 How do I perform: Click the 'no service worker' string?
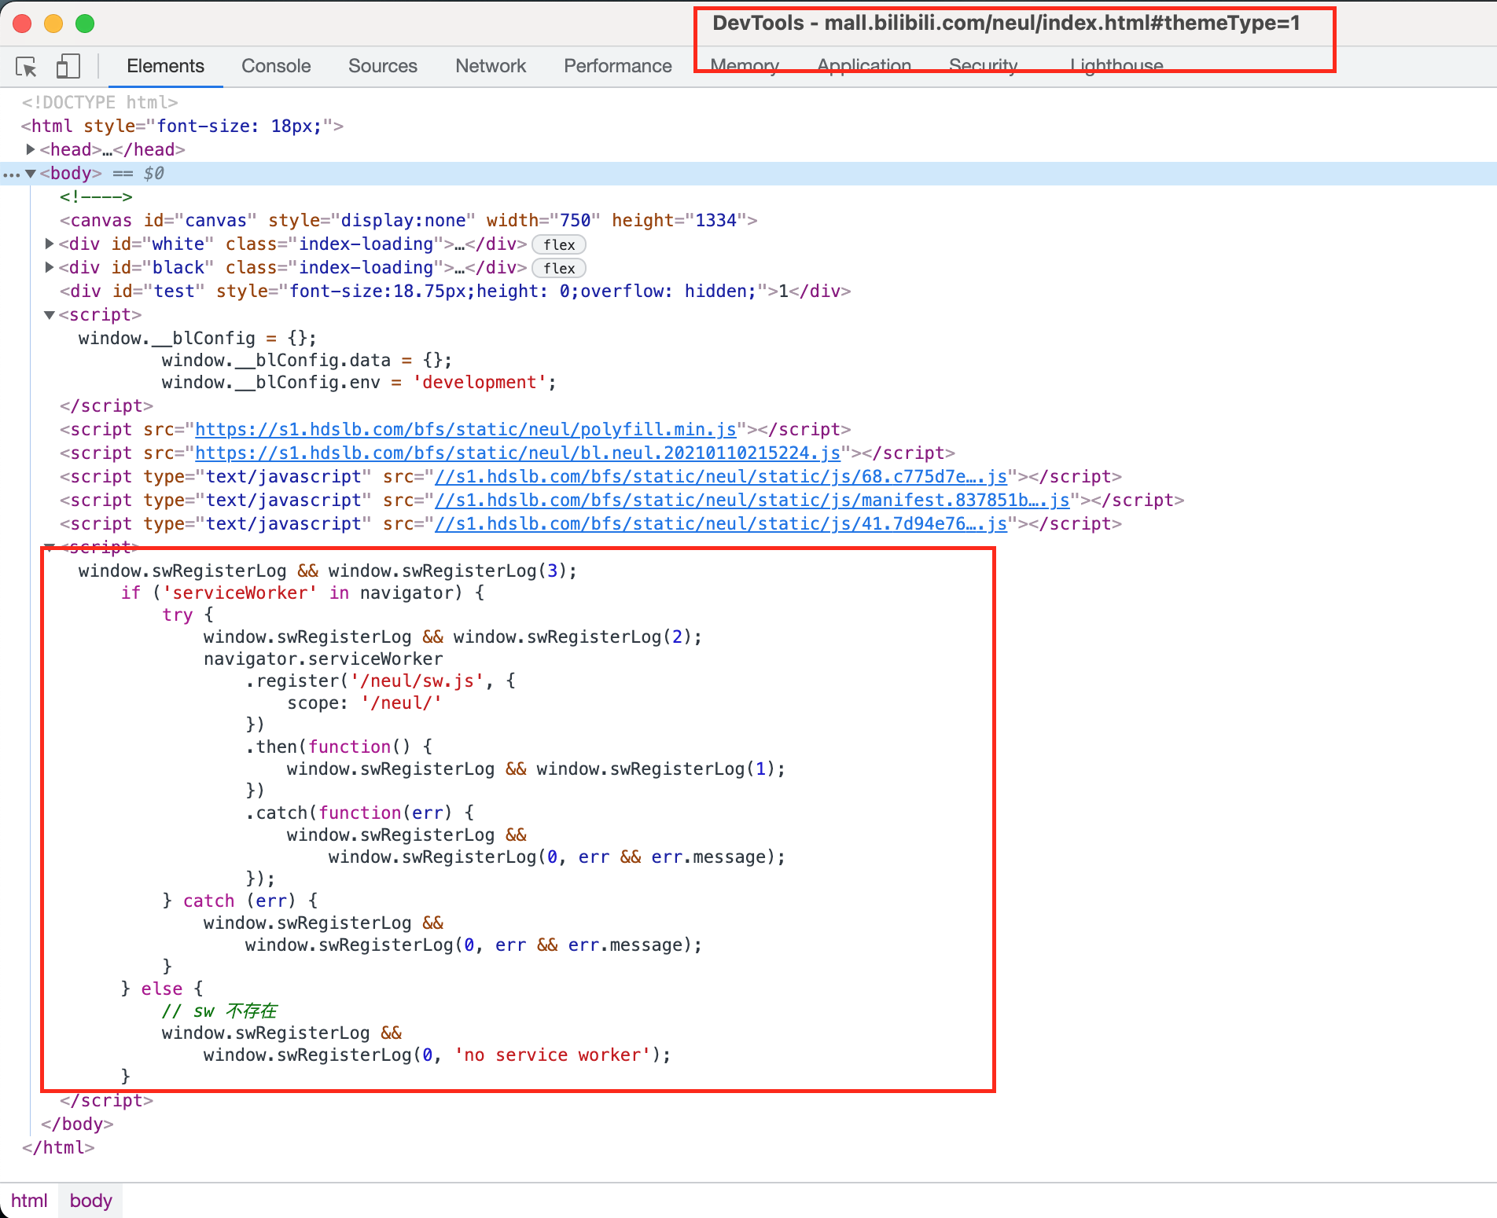553,1055
